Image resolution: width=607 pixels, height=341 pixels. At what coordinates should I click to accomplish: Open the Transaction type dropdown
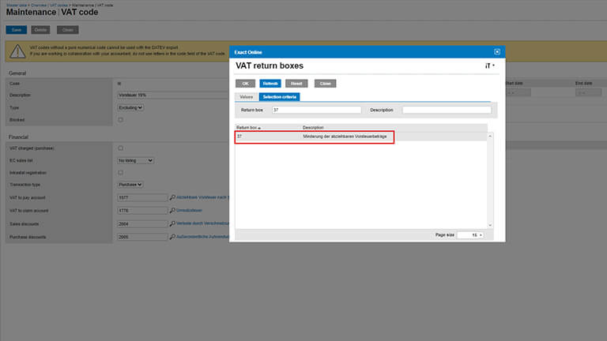pyautogui.click(x=130, y=185)
